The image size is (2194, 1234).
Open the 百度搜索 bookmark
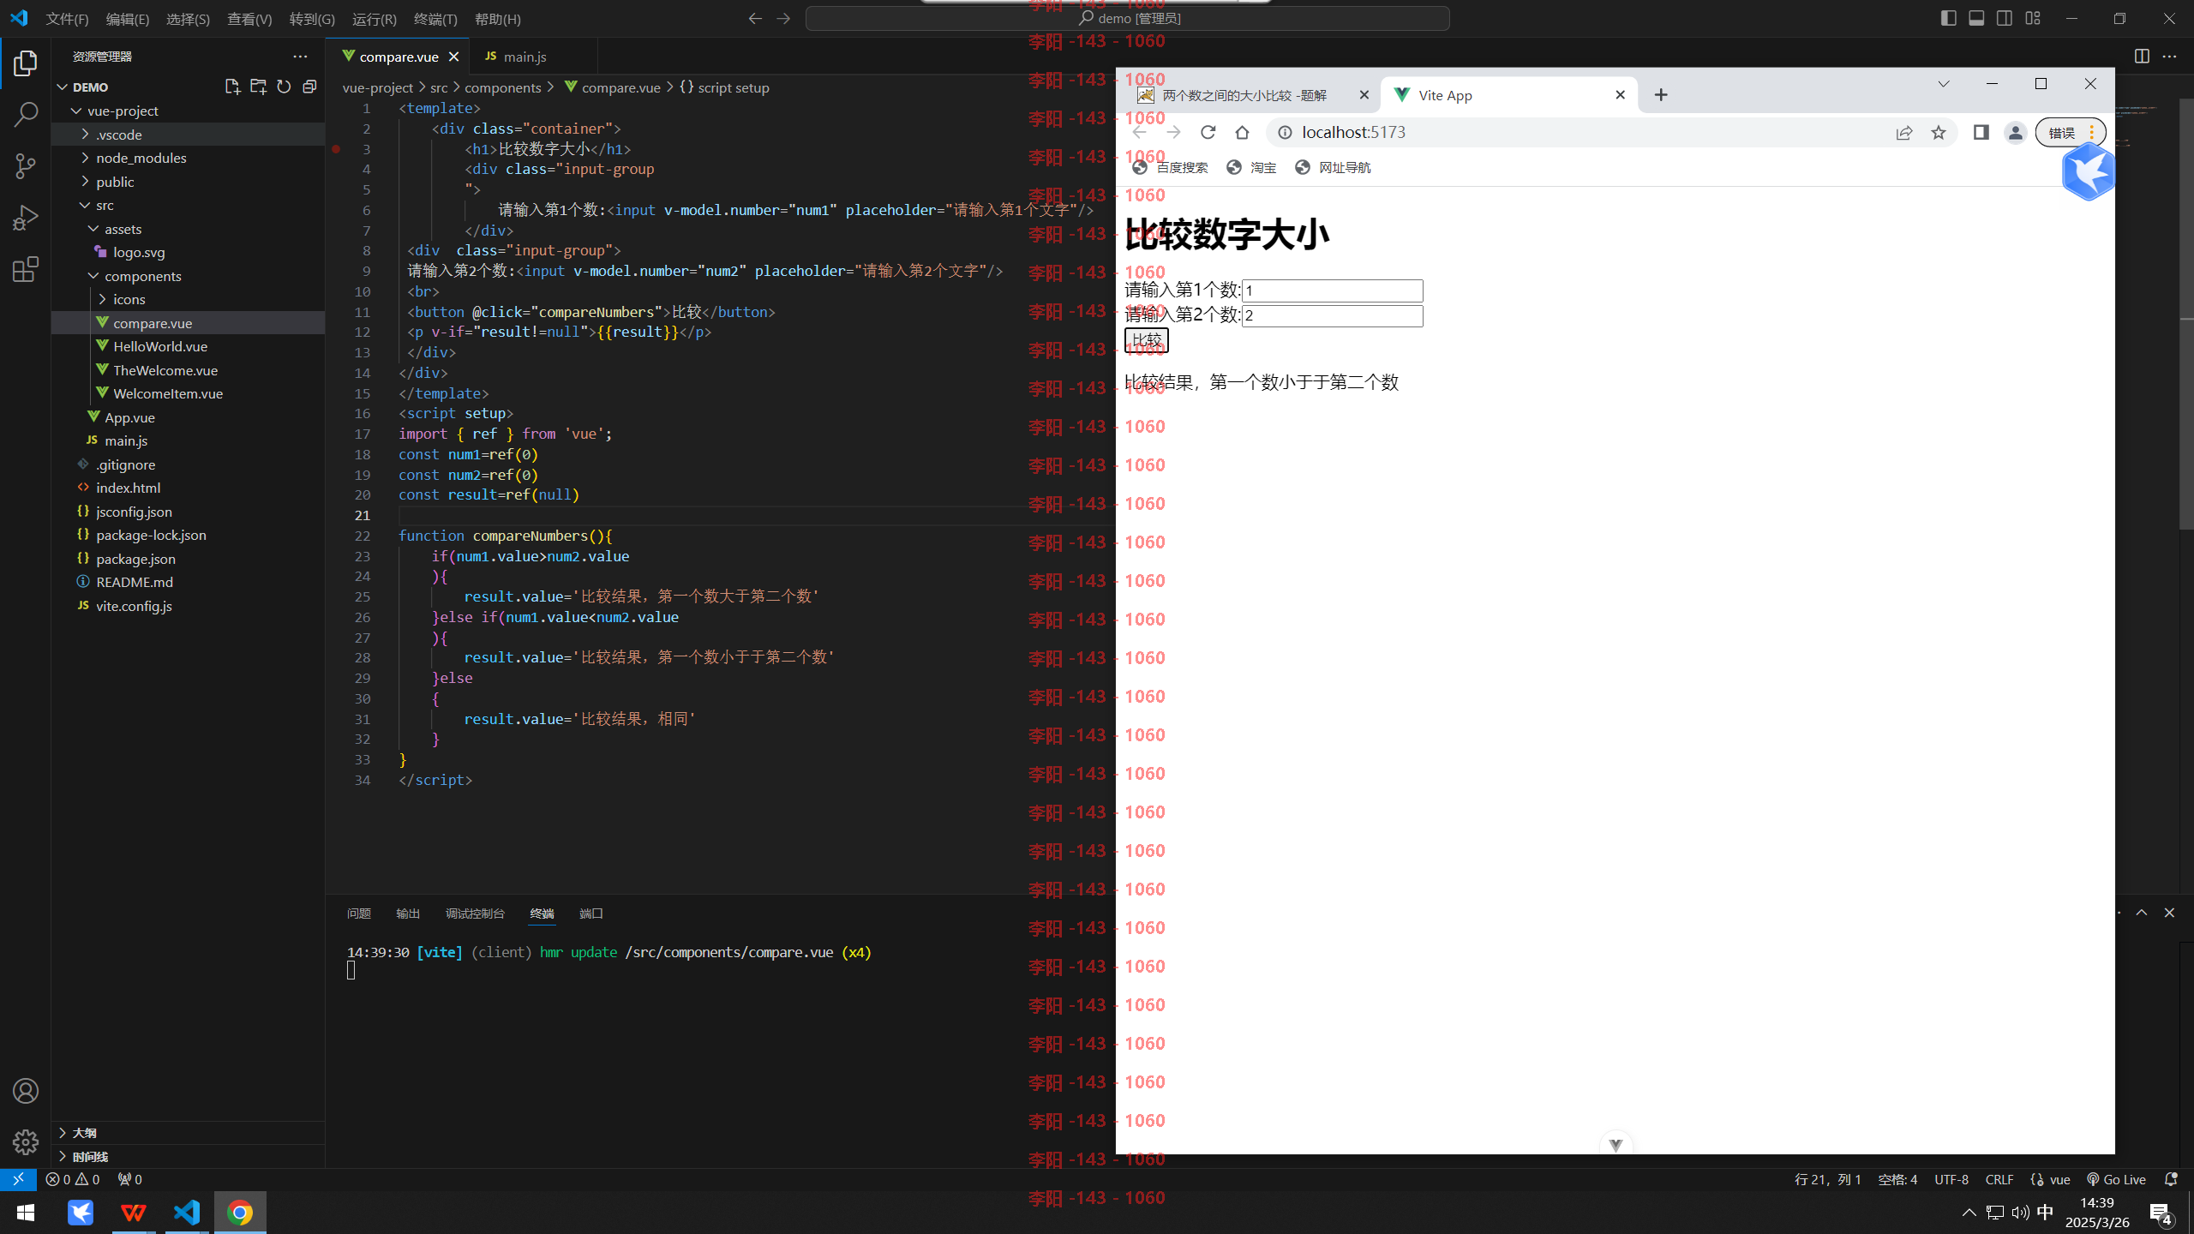(x=1170, y=167)
